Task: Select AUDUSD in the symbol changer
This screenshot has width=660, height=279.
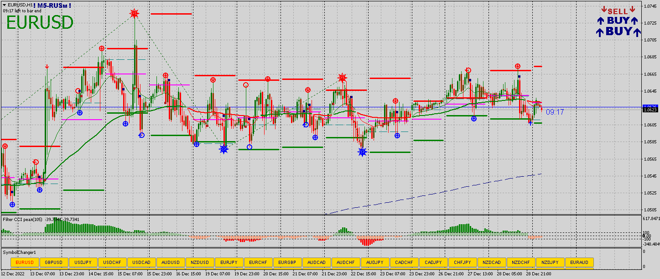Action: click(171, 262)
